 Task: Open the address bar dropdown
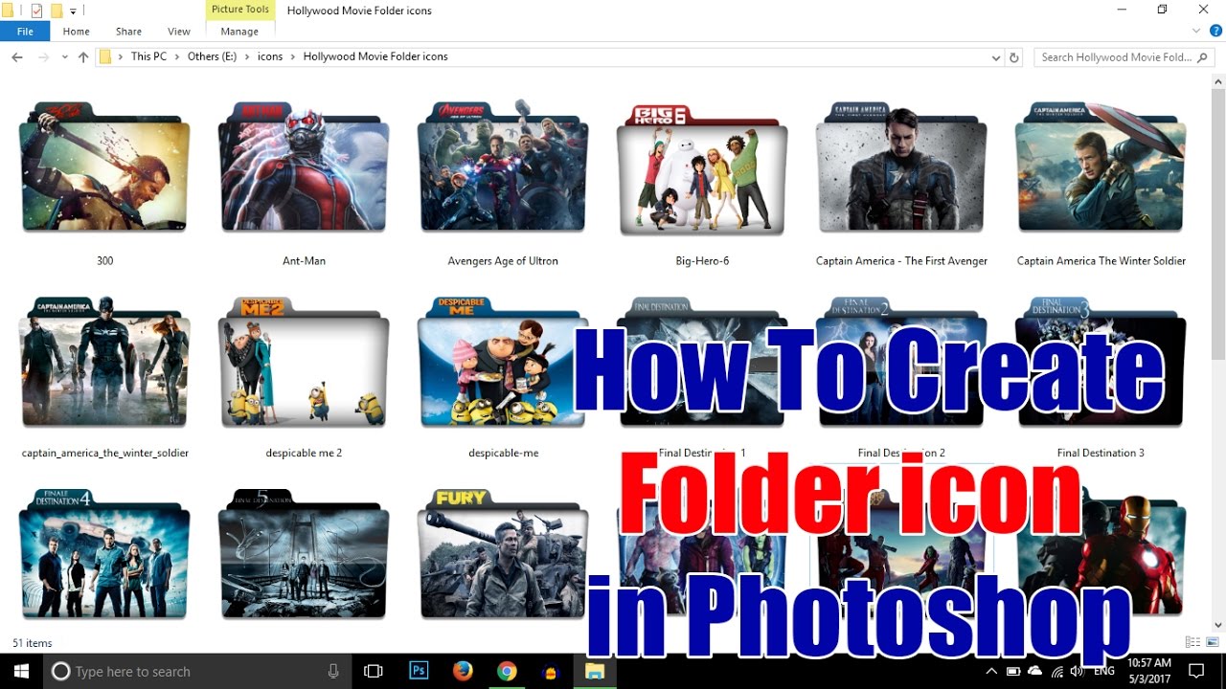pos(995,56)
